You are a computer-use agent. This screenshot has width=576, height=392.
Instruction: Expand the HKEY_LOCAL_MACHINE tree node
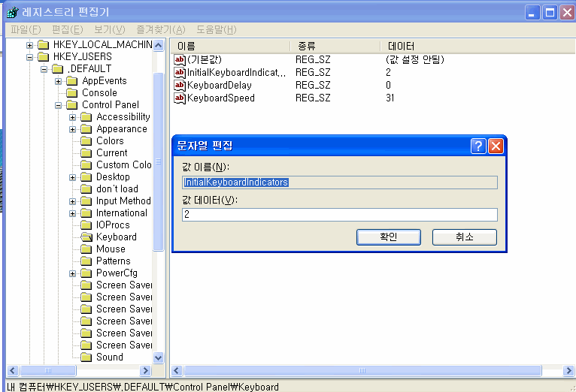(30, 45)
